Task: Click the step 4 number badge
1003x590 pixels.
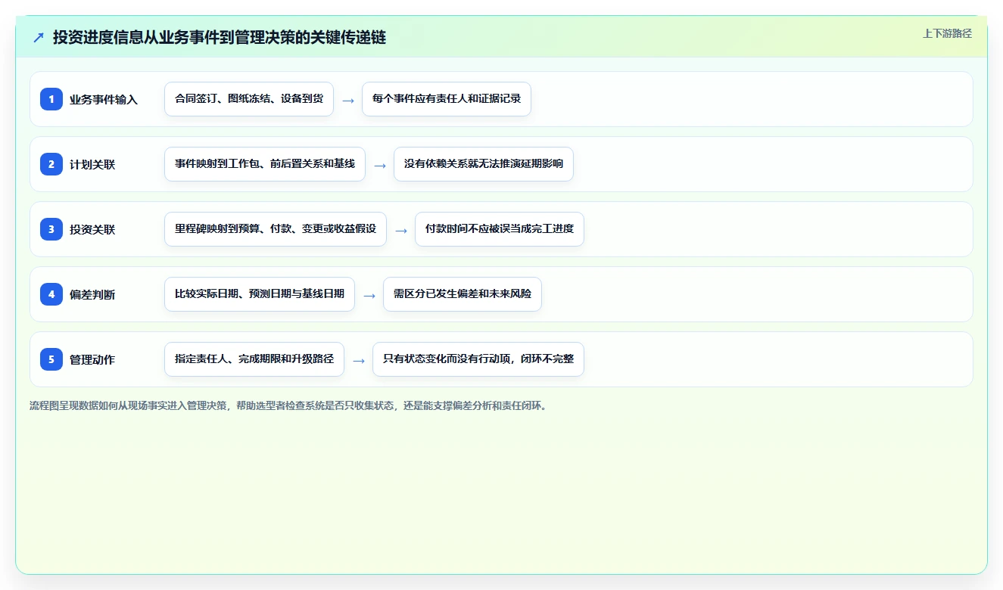Action: (51, 294)
